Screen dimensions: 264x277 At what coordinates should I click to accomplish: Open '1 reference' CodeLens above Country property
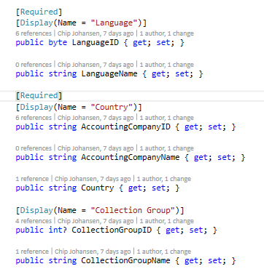click(32, 179)
